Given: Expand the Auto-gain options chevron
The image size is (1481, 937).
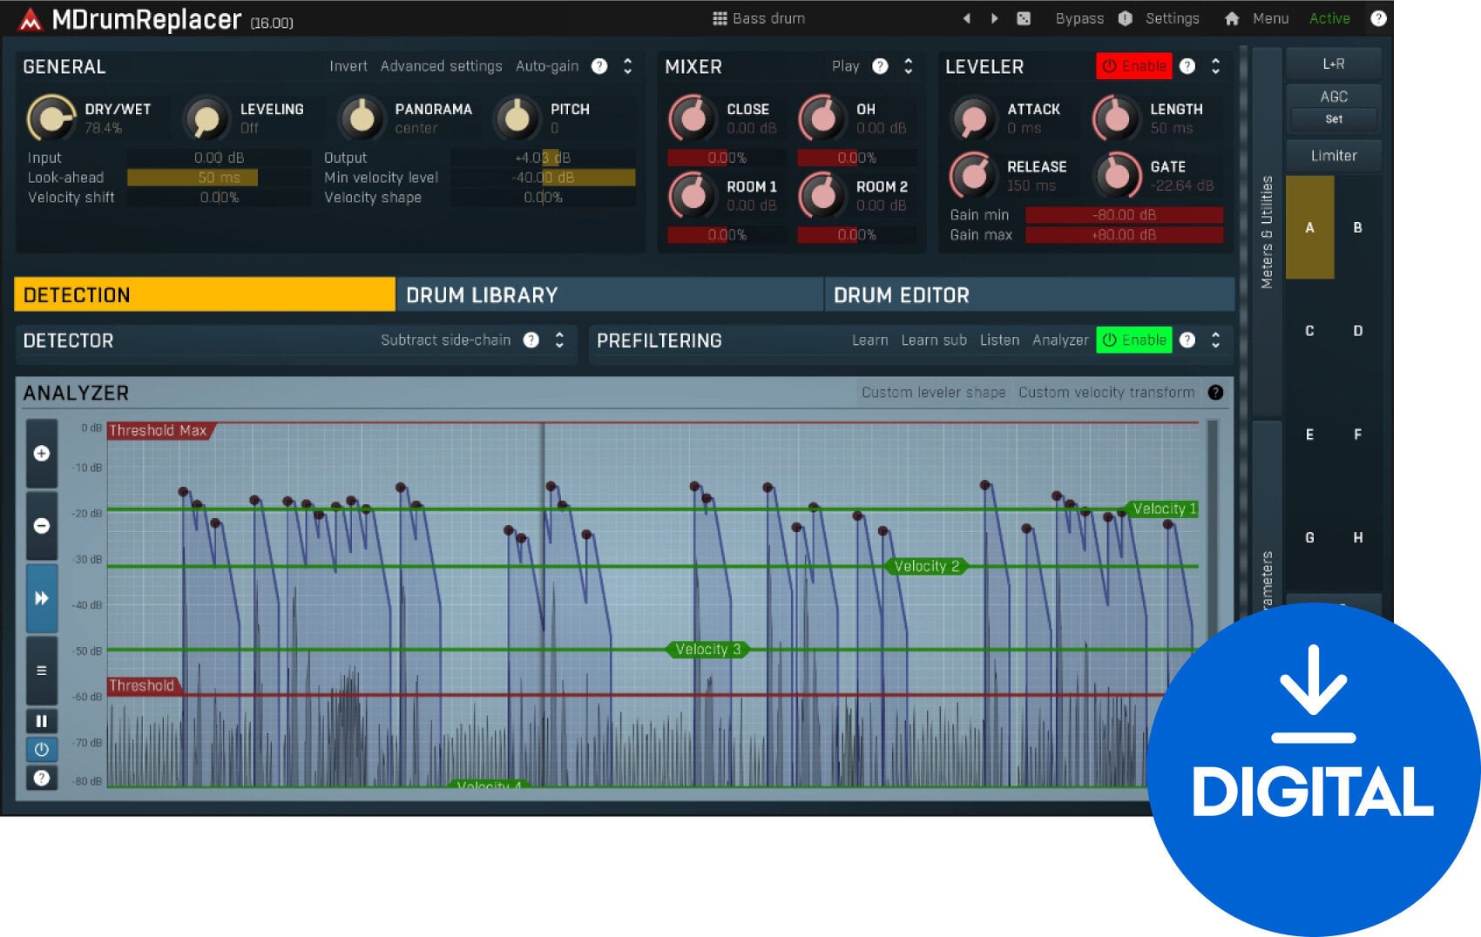Looking at the screenshot, I should click(627, 66).
